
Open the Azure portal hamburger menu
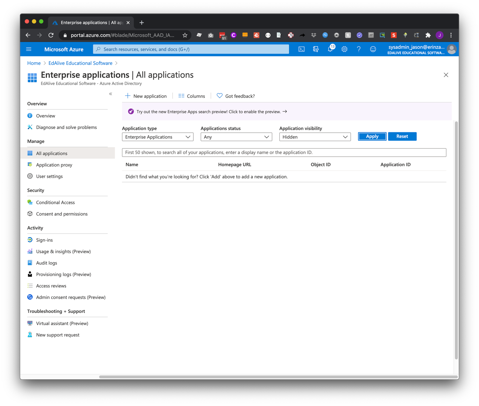29,49
